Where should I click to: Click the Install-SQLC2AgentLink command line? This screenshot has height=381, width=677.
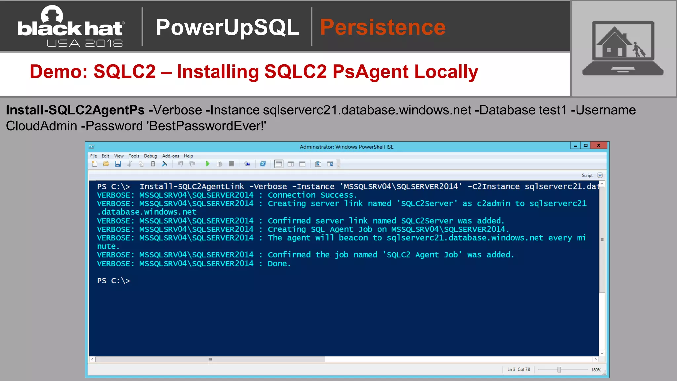[347, 187]
